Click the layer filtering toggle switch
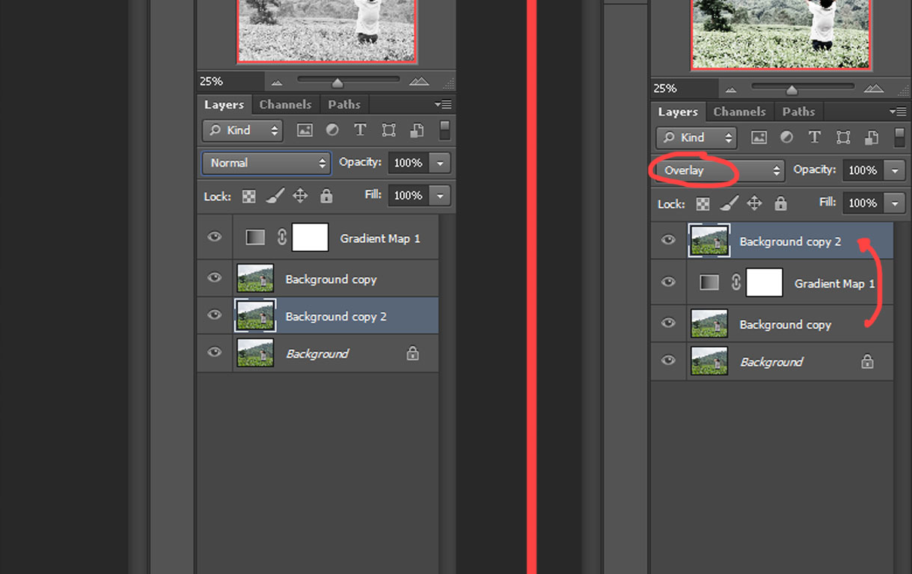 tap(444, 130)
